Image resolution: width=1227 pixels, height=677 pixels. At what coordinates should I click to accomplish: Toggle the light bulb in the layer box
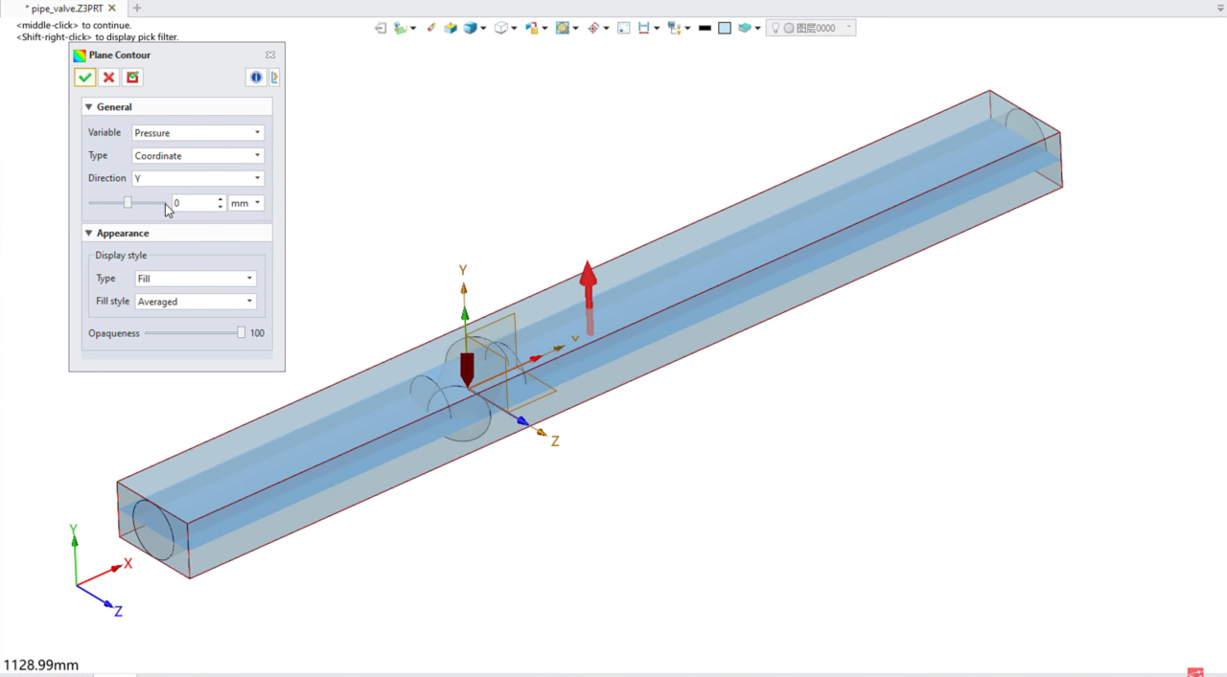tap(776, 28)
